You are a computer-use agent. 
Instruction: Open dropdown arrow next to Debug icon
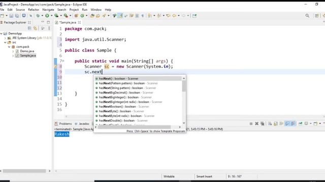point(42,16)
